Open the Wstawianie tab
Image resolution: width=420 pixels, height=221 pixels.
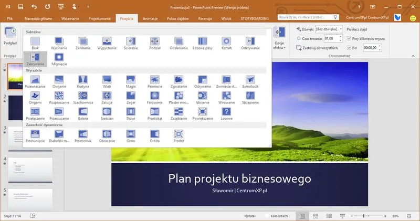[x=70, y=18]
